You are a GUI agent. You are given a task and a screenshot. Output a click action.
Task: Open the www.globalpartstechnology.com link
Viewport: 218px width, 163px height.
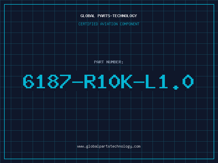point(109,146)
